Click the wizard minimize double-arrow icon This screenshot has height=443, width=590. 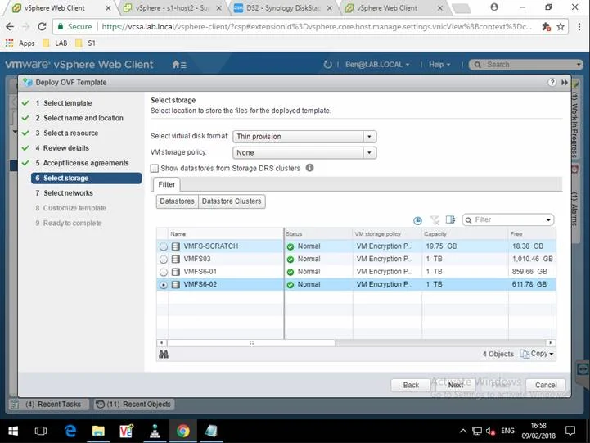(x=565, y=83)
